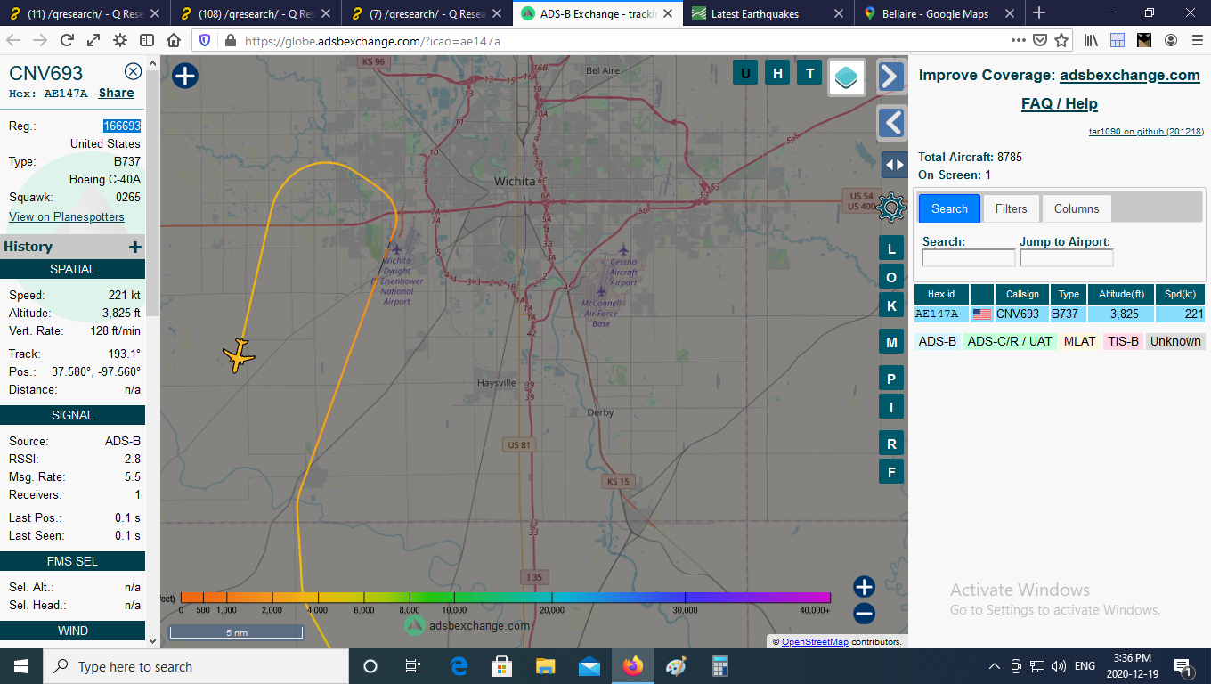Select the Filters tab
The height and width of the screenshot is (684, 1211).
(1011, 208)
